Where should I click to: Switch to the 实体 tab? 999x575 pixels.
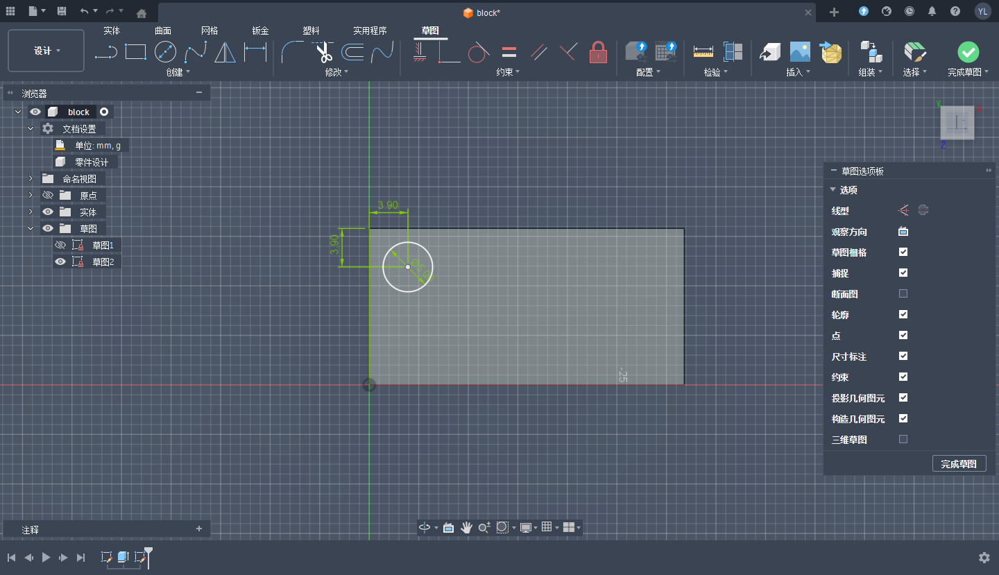pyautogui.click(x=112, y=31)
